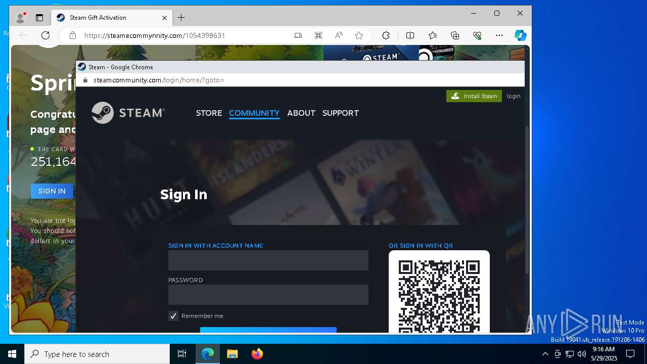This screenshot has height=364, width=647.
Task: Click the Install Steam button
Action: coord(474,96)
